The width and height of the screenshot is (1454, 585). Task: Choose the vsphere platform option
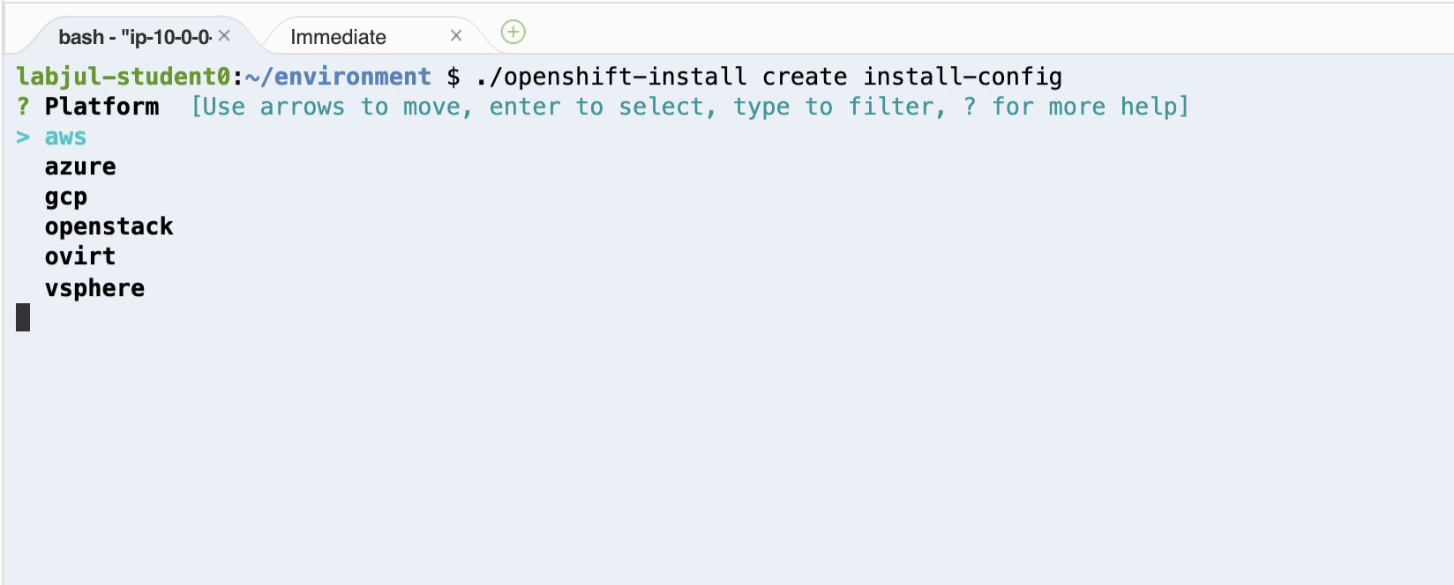tap(95, 288)
